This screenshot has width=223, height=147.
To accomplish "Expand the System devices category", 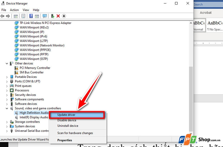I will pos(7,126).
